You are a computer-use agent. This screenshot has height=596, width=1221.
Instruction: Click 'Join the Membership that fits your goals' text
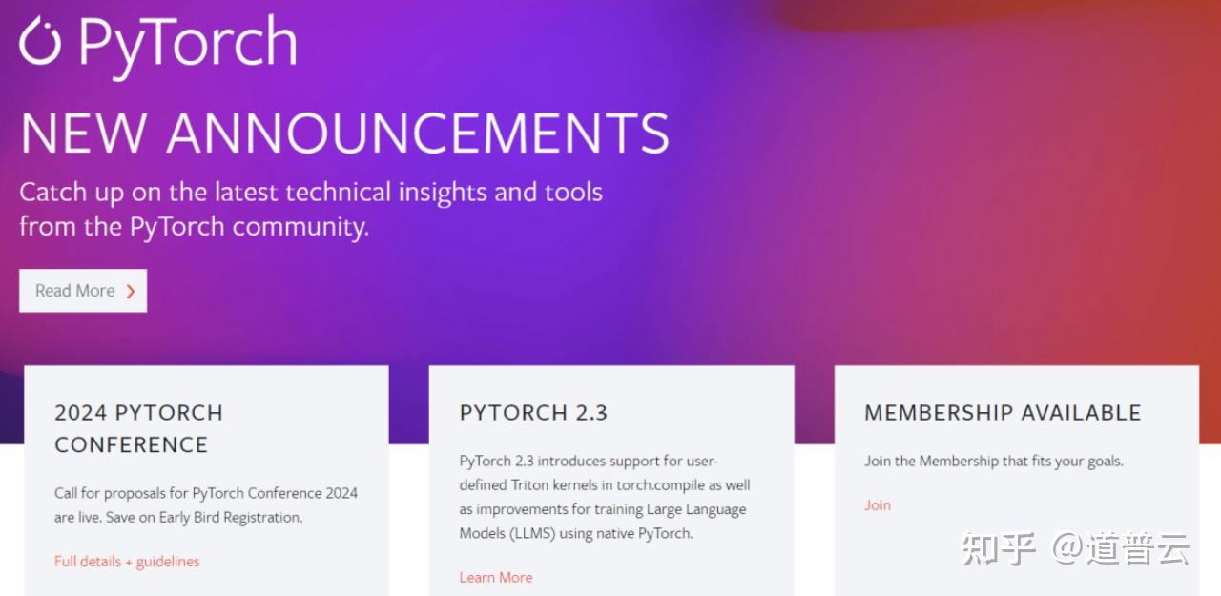[x=994, y=461]
